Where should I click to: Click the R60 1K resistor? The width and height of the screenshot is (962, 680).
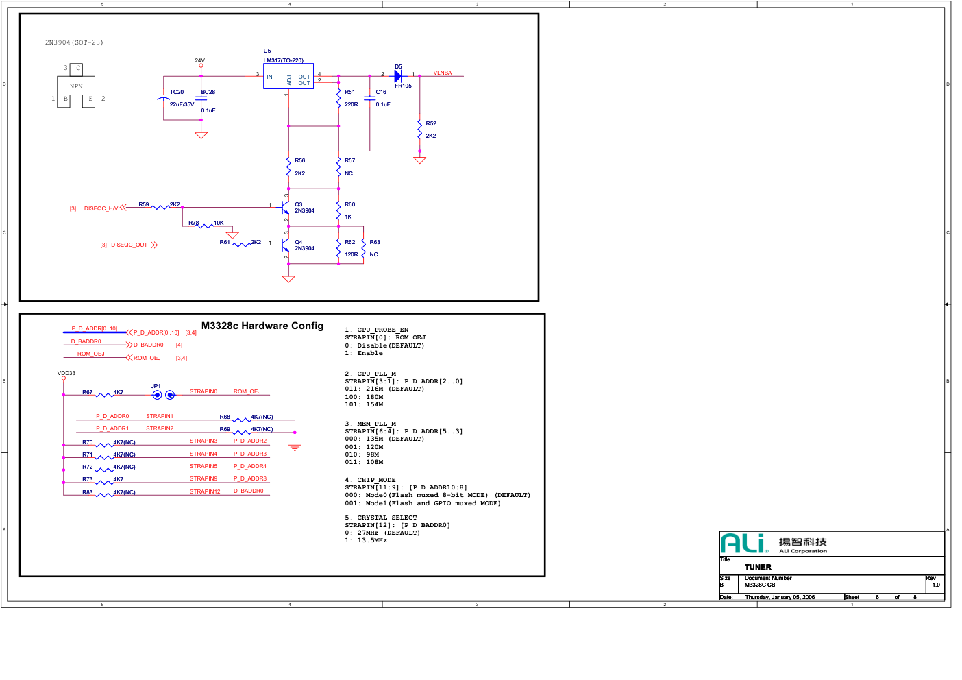pyautogui.click(x=338, y=210)
